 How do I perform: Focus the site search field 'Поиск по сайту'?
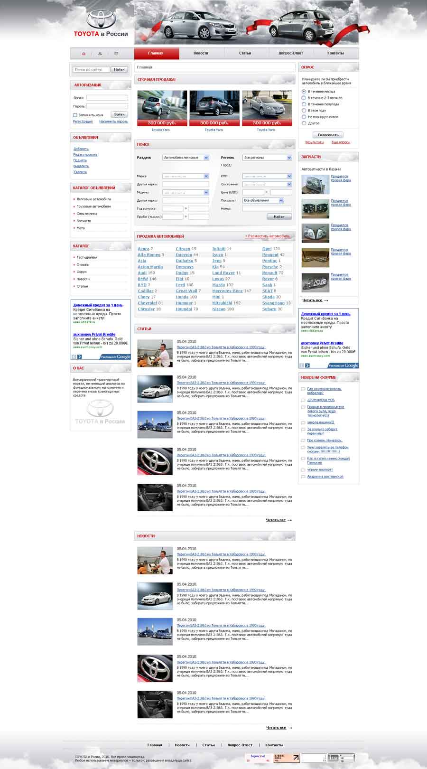point(92,70)
